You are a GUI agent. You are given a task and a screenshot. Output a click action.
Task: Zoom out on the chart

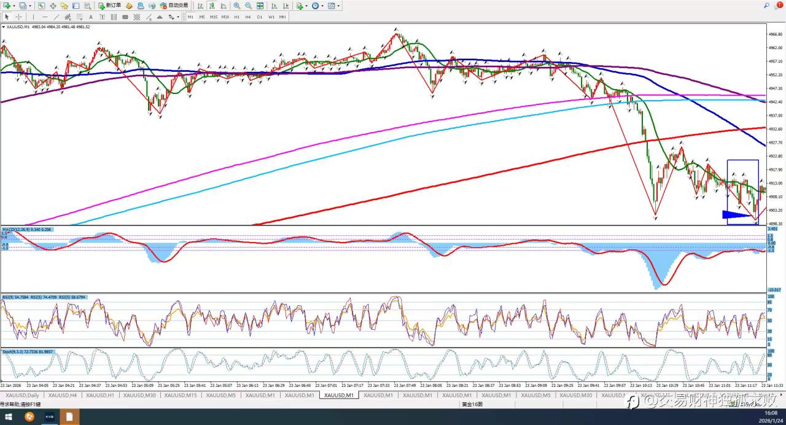coord(249,6)
